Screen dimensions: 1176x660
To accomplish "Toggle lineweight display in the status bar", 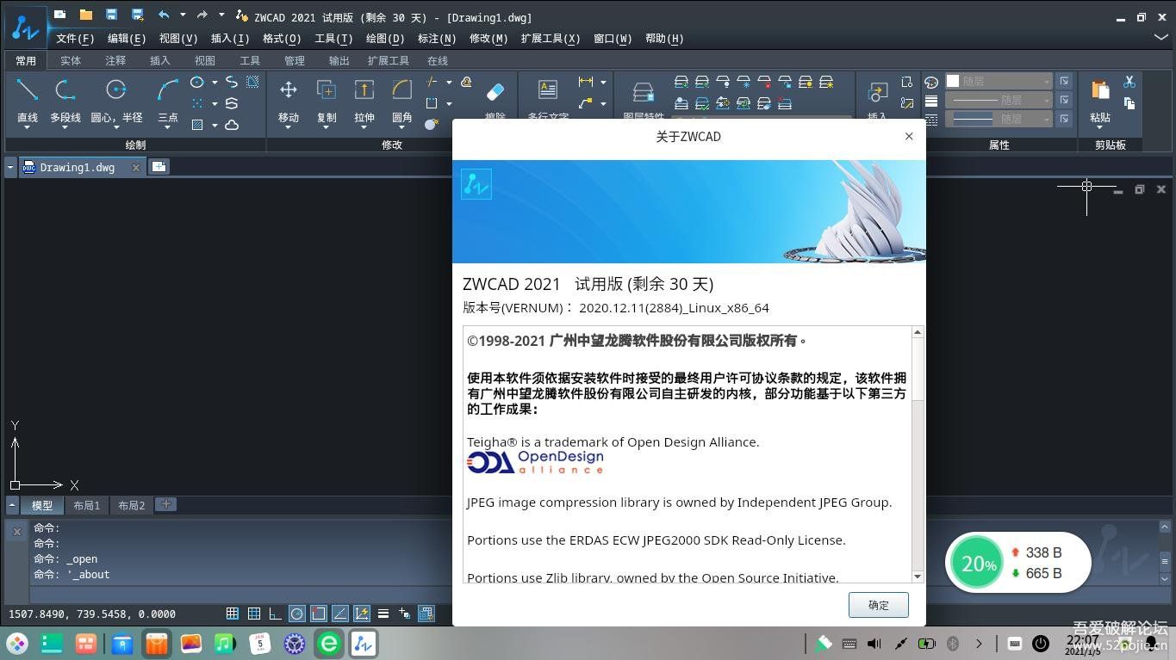I will (383, 614).
